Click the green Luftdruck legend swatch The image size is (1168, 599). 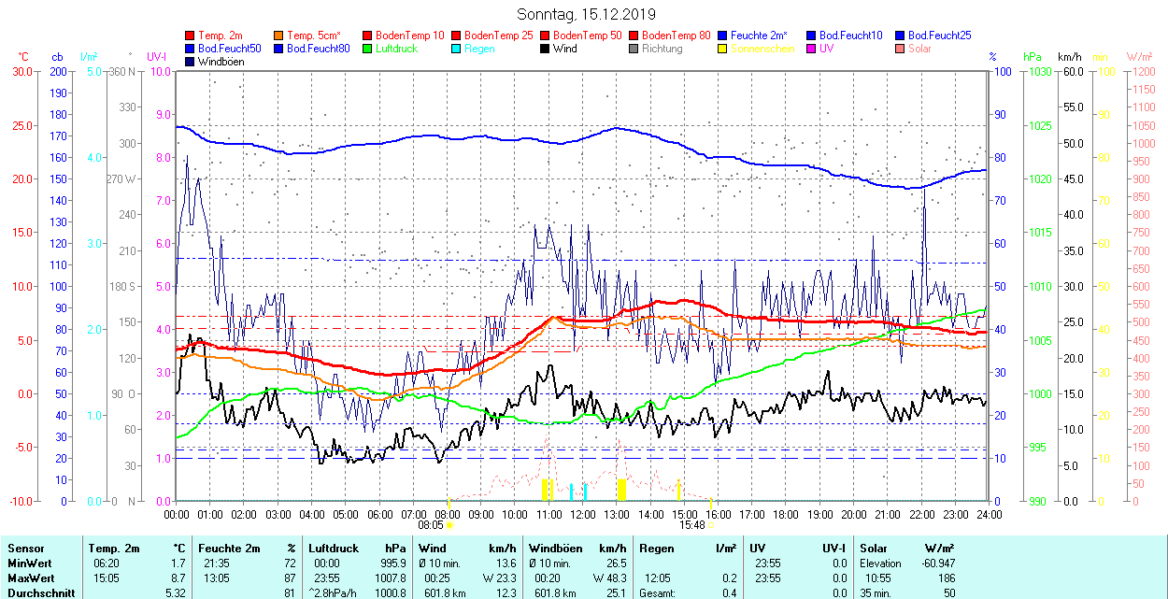pos(368,49)
